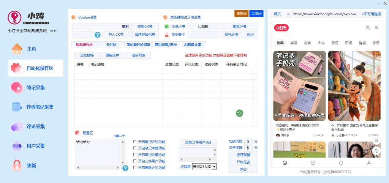Click the ×不可用链接 button
The image size is (389, 183).
tap(371, 14)
